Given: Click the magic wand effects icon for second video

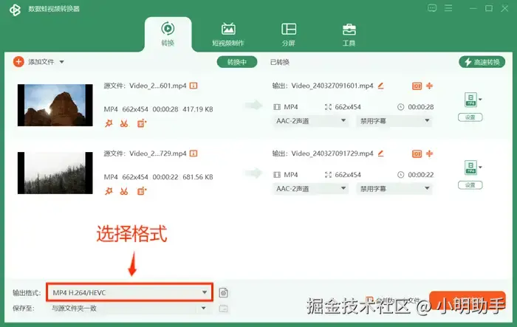Looking at the screenshot, I should pos(109,191).
